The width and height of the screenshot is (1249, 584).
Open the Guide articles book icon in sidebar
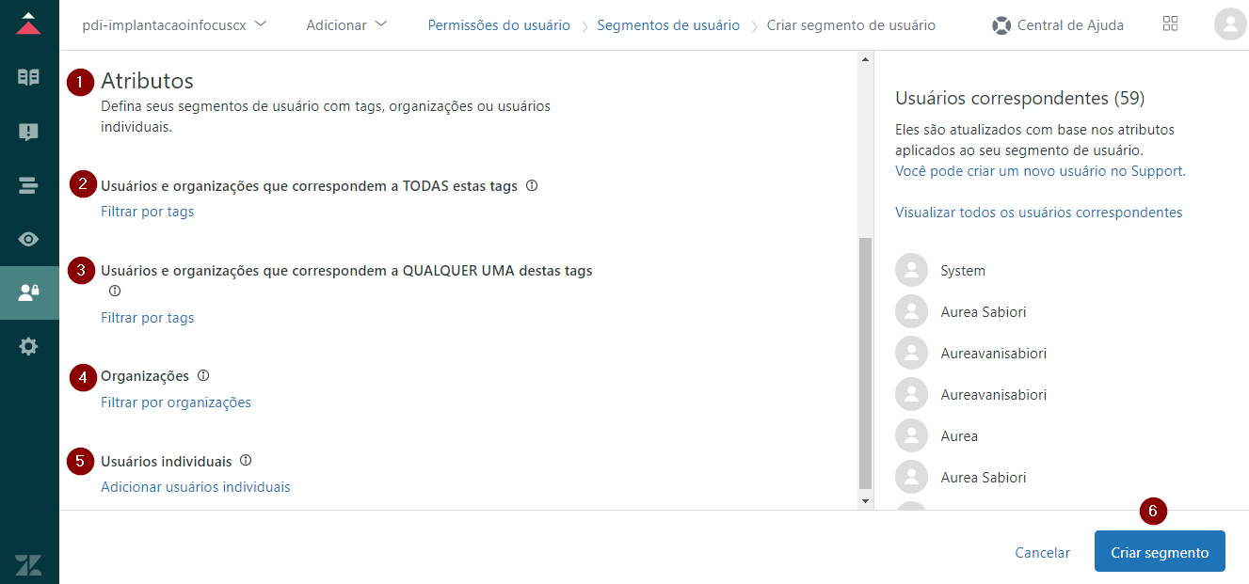click(x=29, y=77)
